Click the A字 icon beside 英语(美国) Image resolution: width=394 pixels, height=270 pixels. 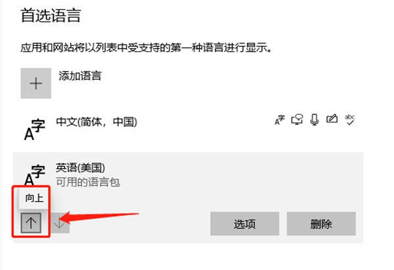coord(35,175)
